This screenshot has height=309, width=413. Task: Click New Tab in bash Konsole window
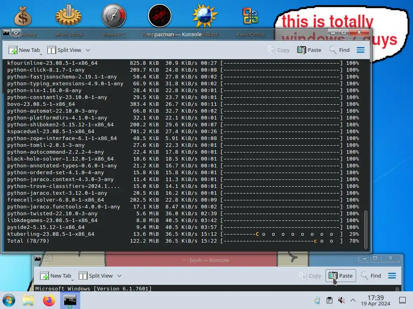[x=56, y=276]
